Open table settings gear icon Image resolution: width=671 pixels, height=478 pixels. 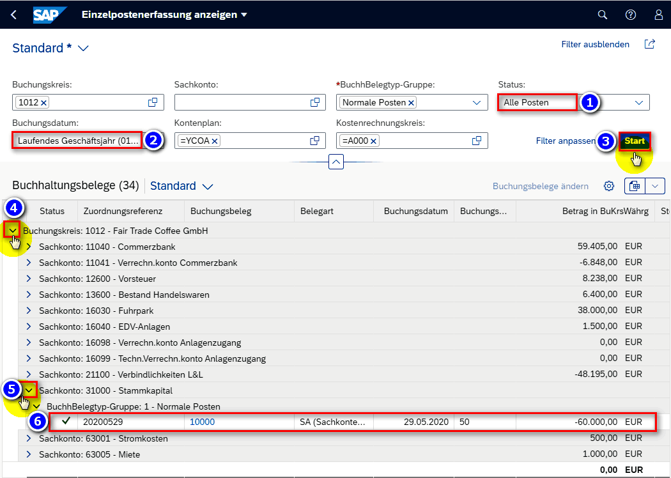tap(609, 186)
